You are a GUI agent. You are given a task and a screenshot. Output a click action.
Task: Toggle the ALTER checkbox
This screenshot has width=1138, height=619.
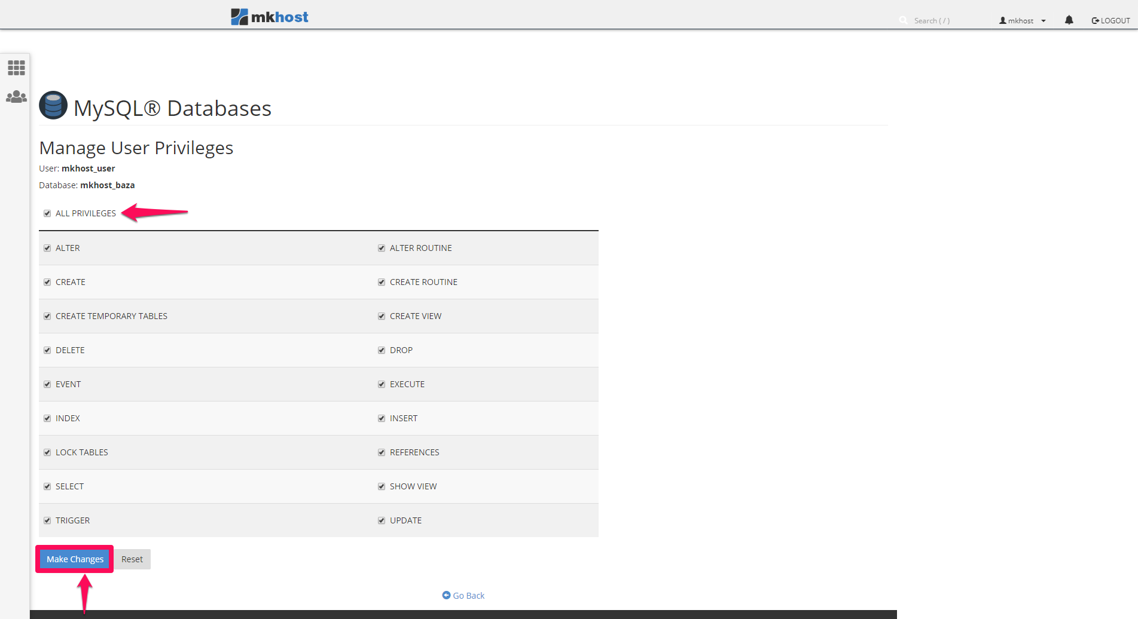pos(47,248)
